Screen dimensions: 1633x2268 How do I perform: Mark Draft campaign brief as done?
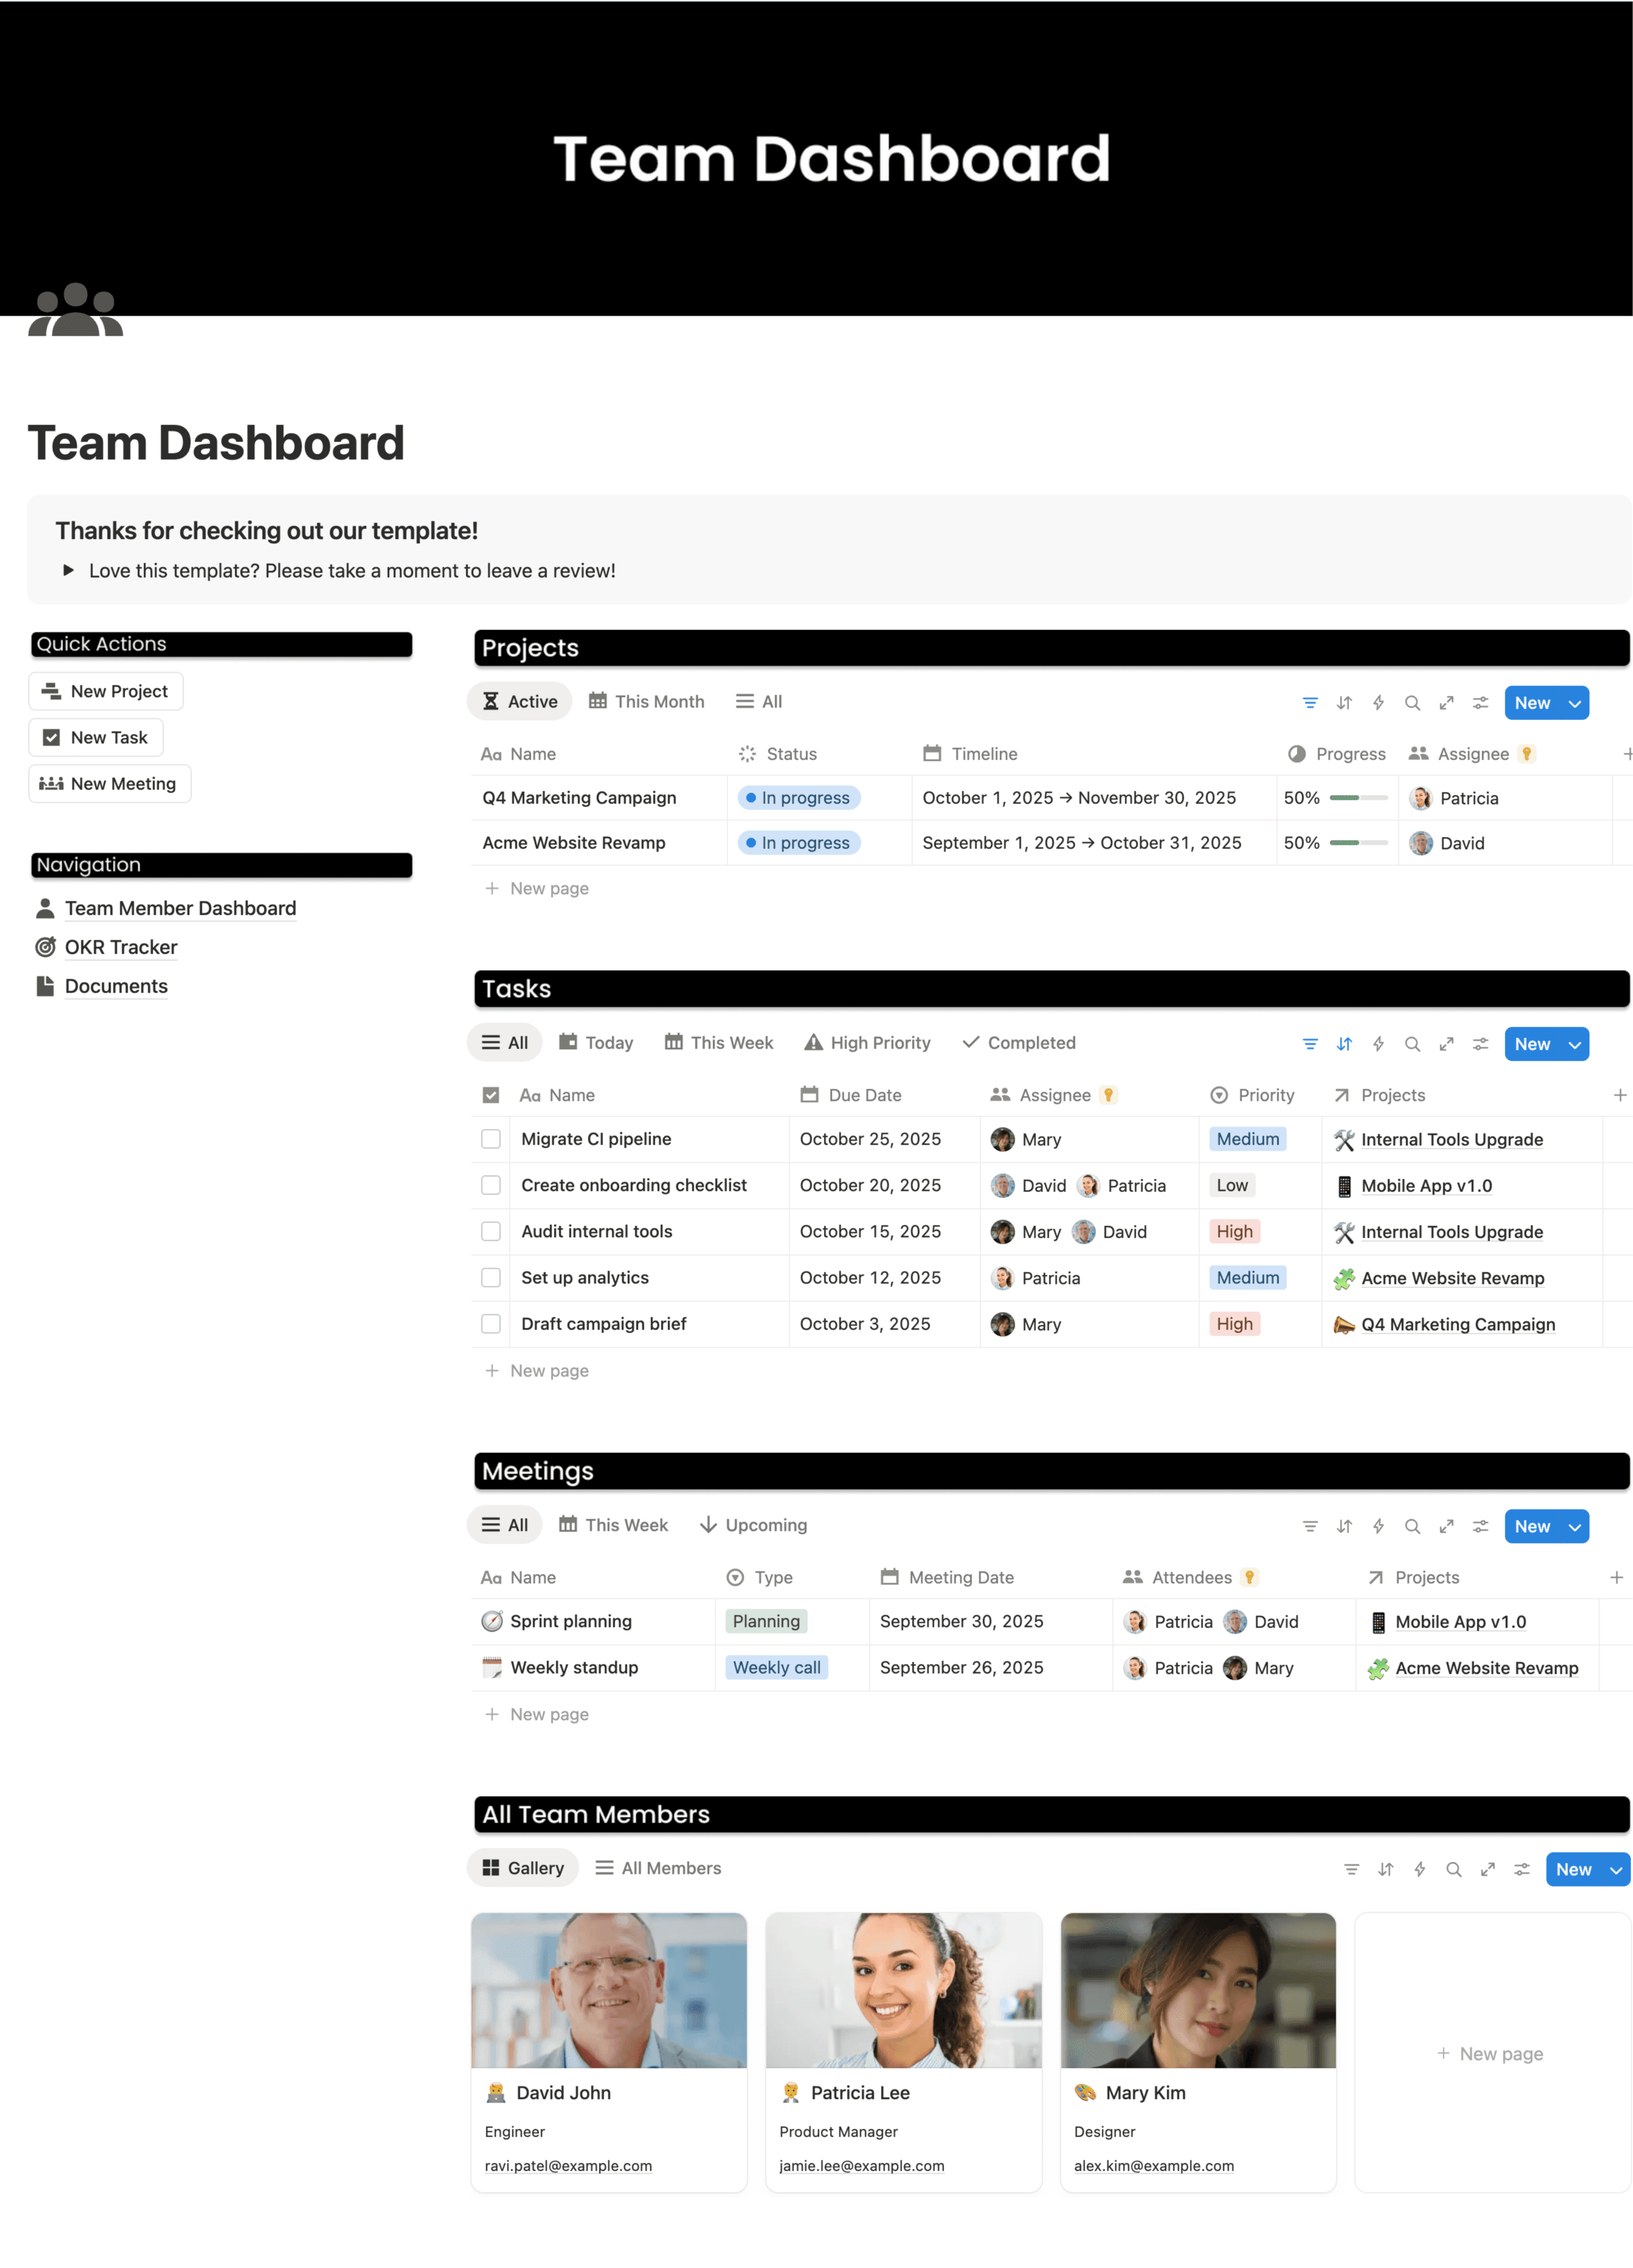click(491, 1324)
